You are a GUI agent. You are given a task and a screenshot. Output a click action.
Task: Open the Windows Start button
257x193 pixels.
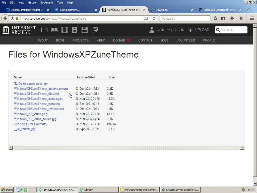click(7, 190)
